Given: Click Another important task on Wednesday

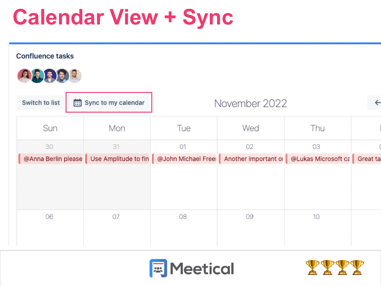Looking at the screenshot, I should click(251, 159).
